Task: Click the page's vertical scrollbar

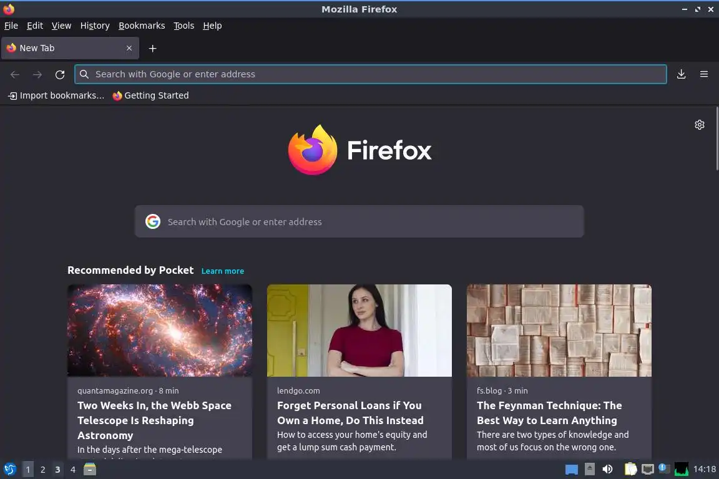Action: tap(717, 139)
